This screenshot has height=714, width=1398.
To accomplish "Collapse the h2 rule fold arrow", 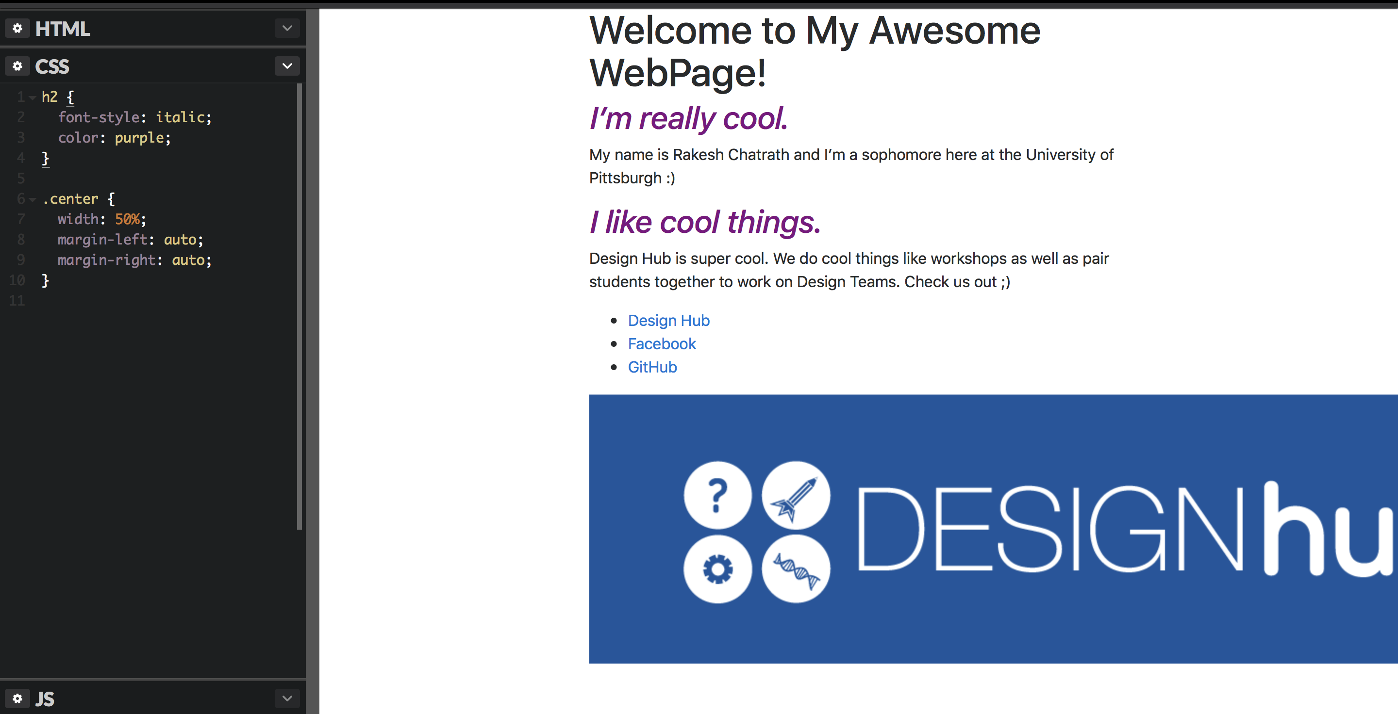I will pos(33,97).
